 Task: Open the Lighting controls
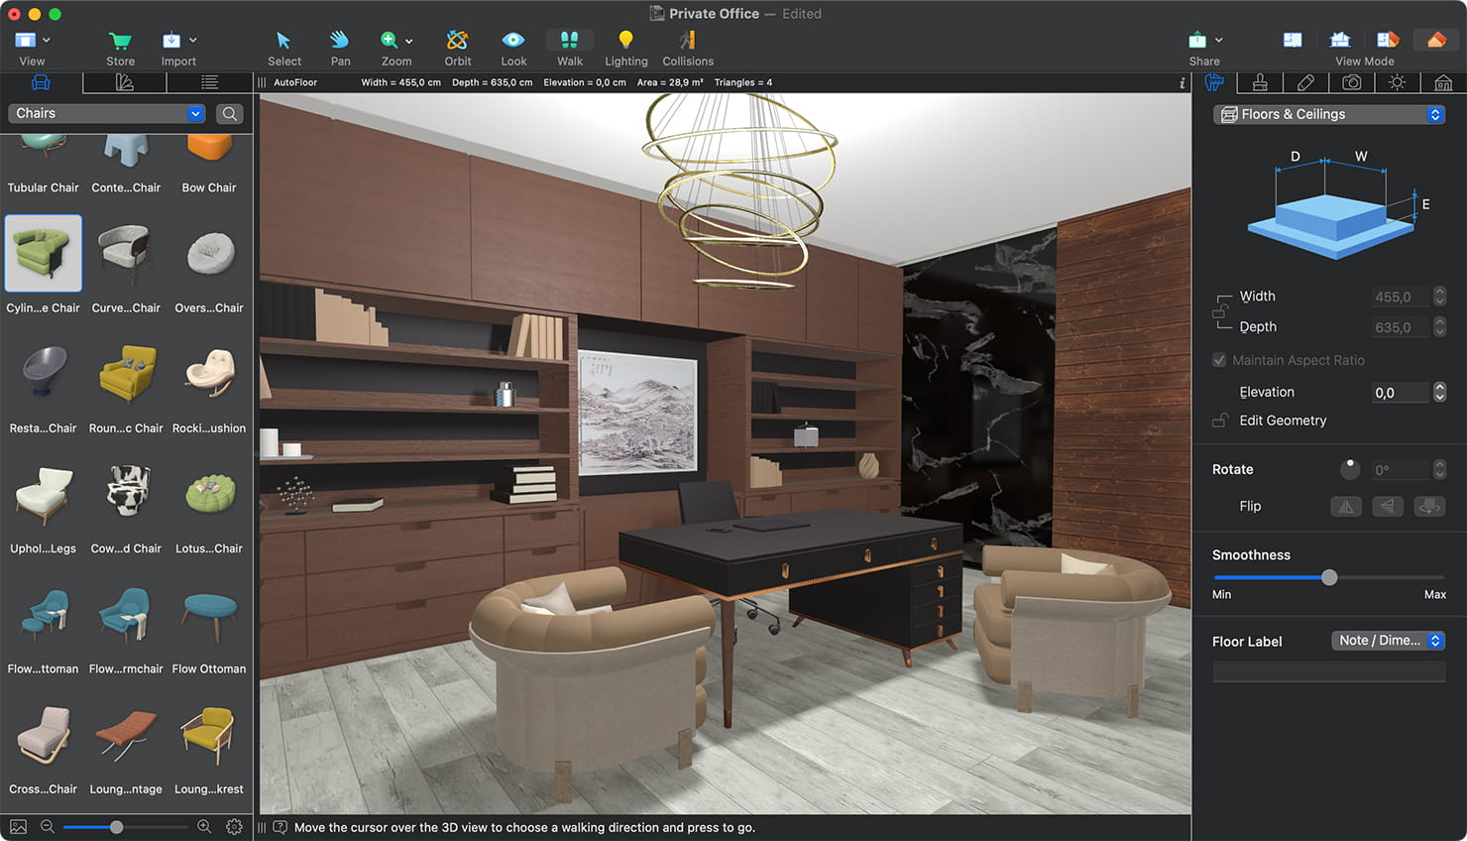[625, 47]
